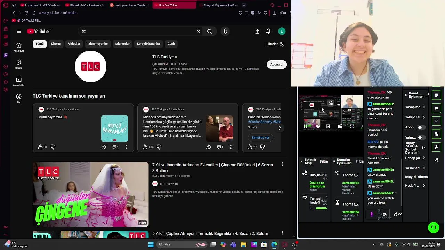Open Yapay Zeka ile Sohbet Denetimi link
The image size is (445, 250).
(415, 148)
